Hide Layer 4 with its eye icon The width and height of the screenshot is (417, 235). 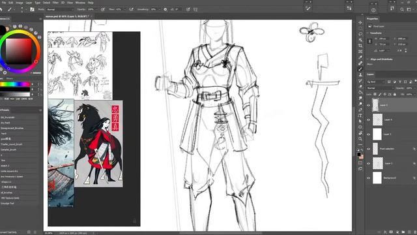click(368, 120)
